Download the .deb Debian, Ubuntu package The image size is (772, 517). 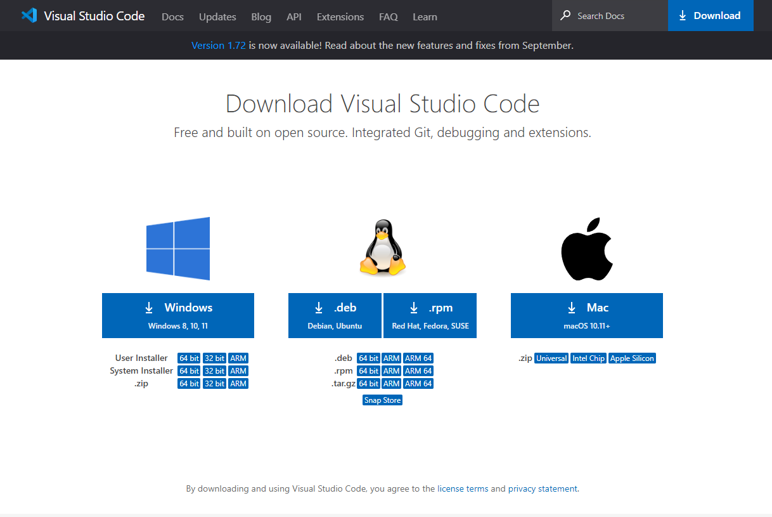tap(335, 315)
